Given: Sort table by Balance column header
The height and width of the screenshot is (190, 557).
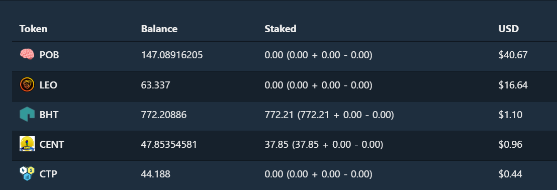Looking at the screenshot, I should pyautogui.click(x=159, y=29).
